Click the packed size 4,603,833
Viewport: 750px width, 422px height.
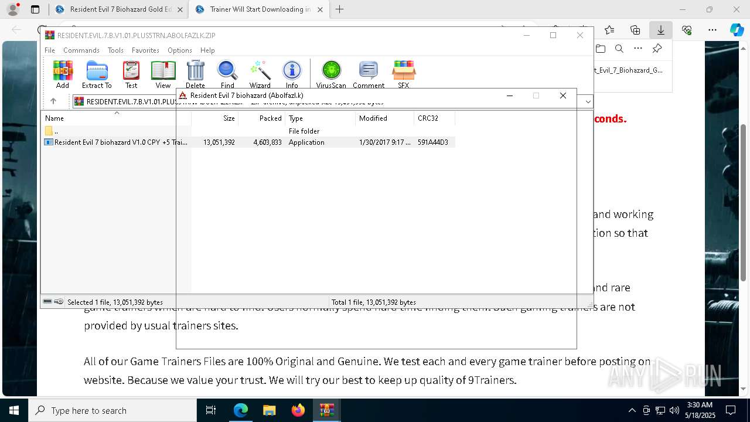coord(268,142)
